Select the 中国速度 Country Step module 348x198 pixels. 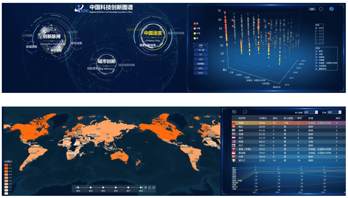(x=153, y=34)
